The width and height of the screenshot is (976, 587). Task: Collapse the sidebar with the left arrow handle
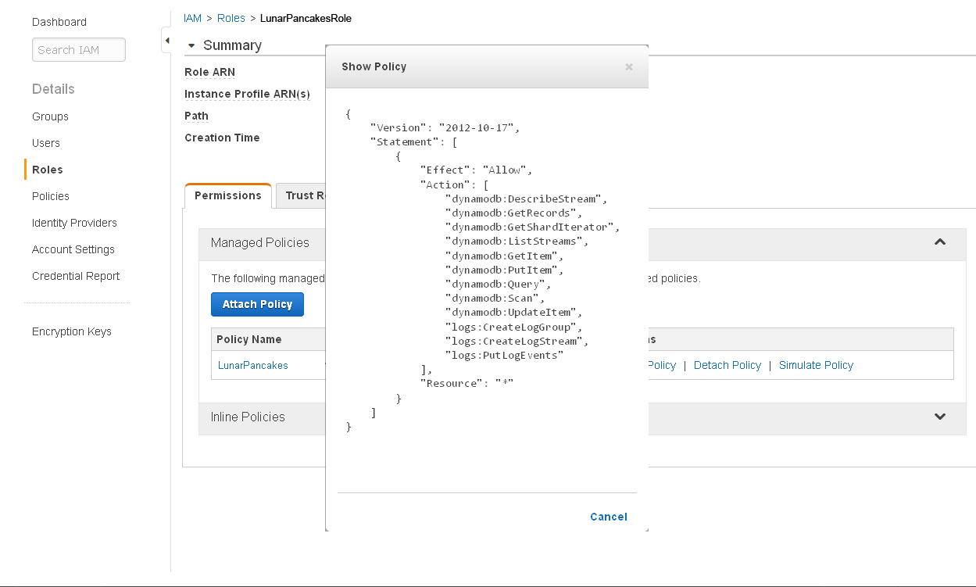(166, 41)
